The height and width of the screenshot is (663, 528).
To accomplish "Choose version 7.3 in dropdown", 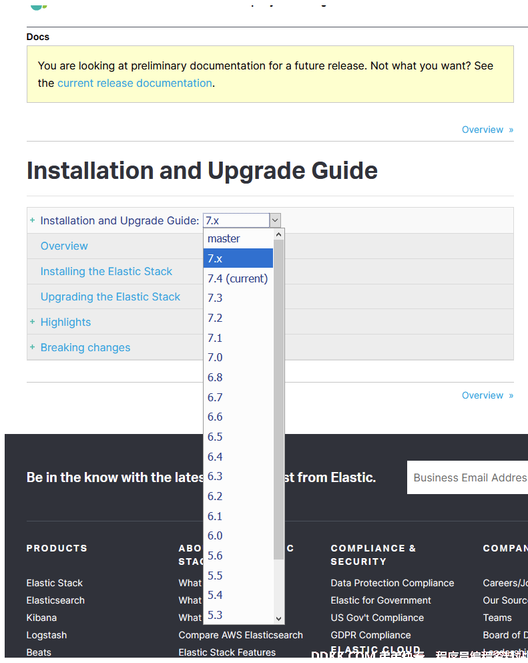I will point(238,298).
